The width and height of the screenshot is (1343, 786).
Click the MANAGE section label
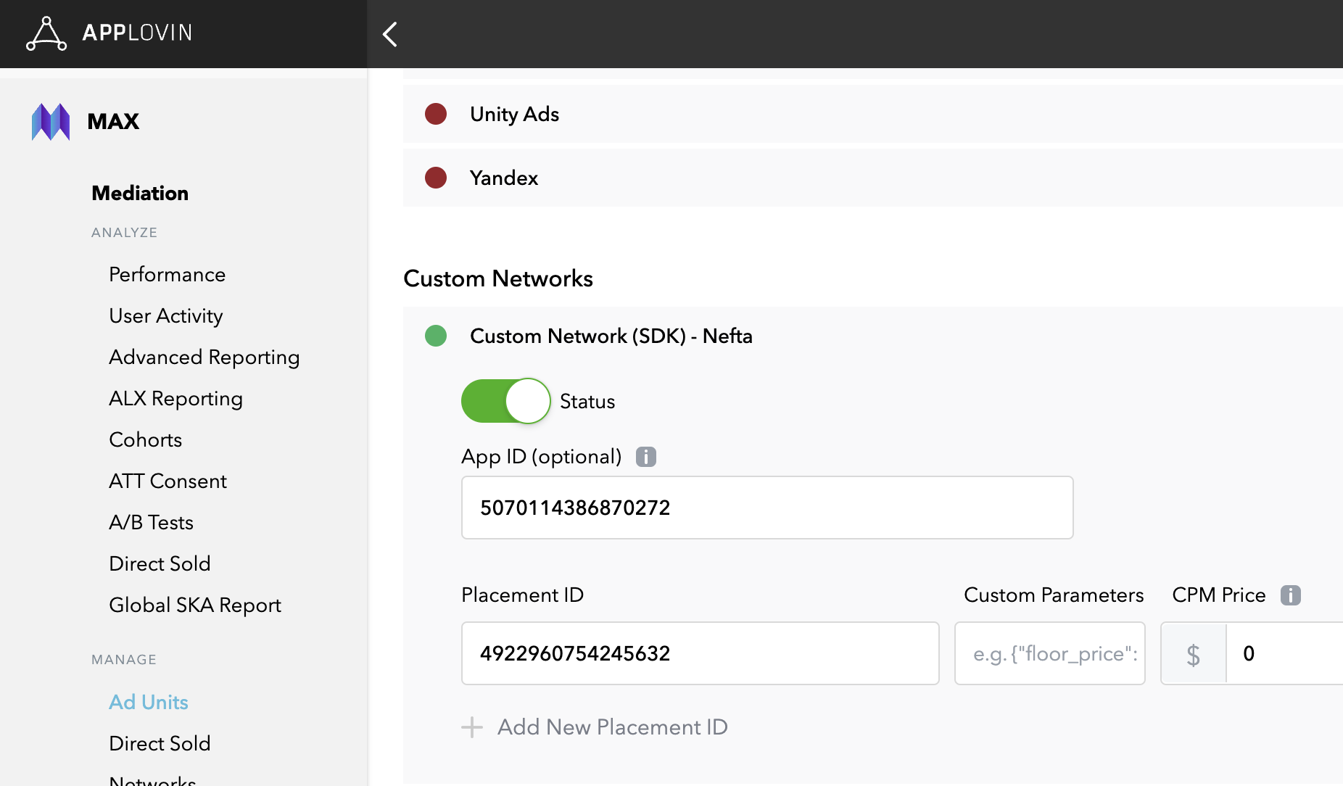point(124,659)
